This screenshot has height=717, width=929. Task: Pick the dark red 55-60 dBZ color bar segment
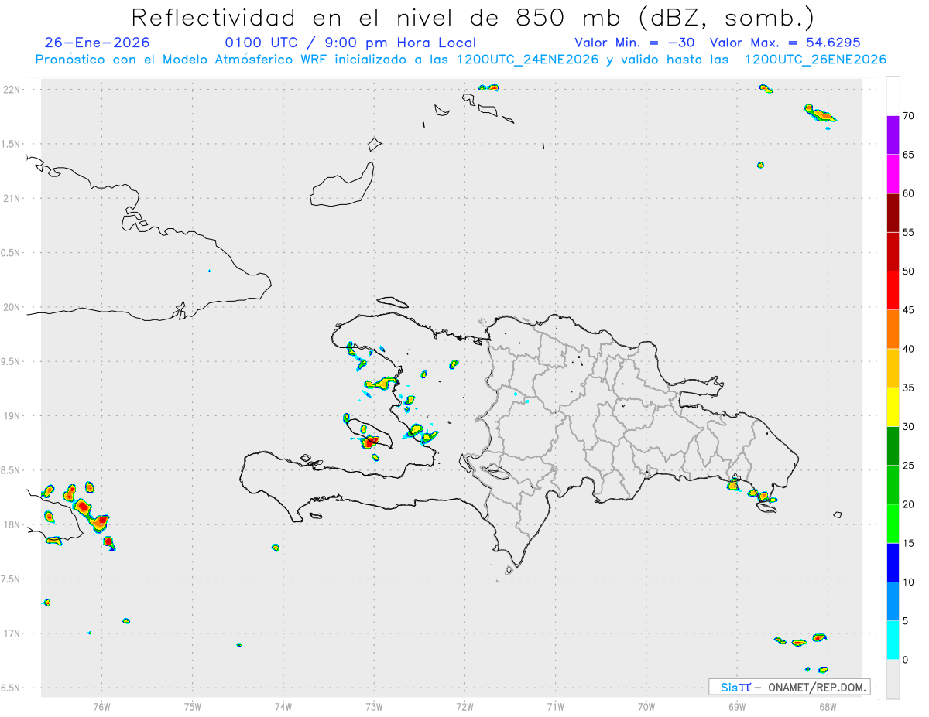(x=893, y=213)
